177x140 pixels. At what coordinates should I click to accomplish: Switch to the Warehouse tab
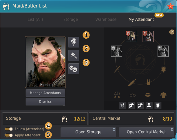(106, 19)
